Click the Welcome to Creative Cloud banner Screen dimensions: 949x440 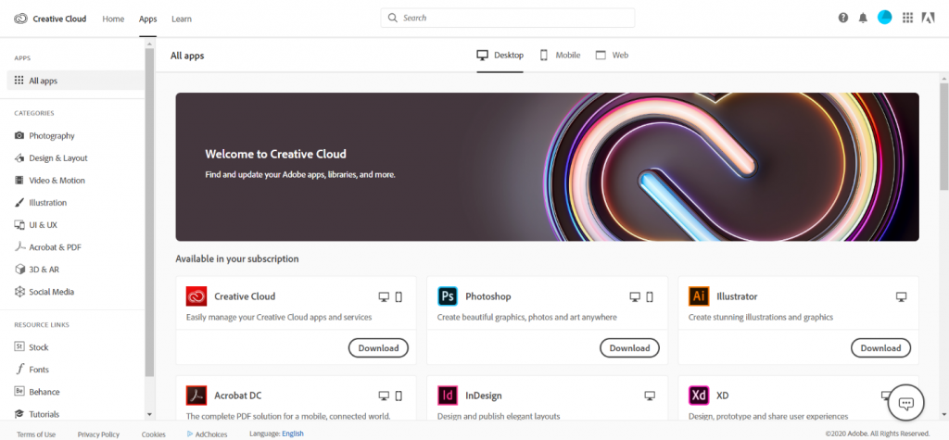[x=547, y=167]
